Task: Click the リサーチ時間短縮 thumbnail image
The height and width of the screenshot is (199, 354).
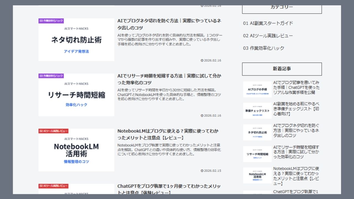Action: [x=76, y=94]
